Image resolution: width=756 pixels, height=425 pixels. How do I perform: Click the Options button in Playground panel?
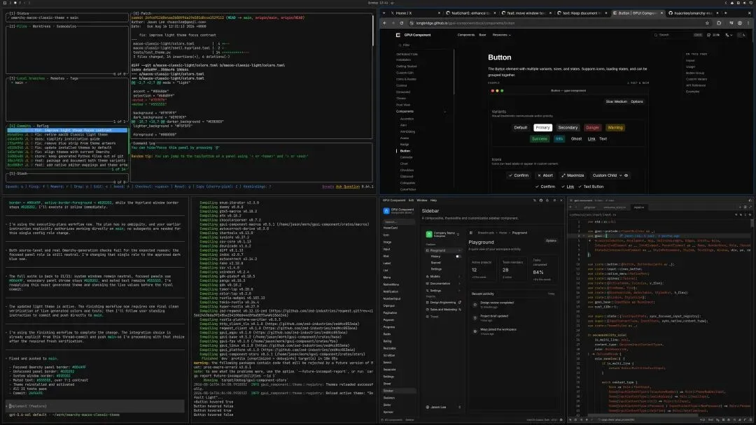(x=551, y=240)
